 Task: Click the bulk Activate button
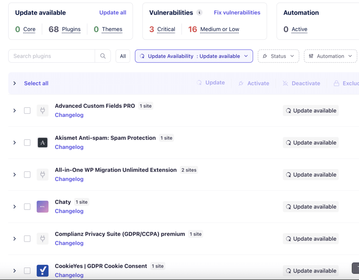(254, 83)
